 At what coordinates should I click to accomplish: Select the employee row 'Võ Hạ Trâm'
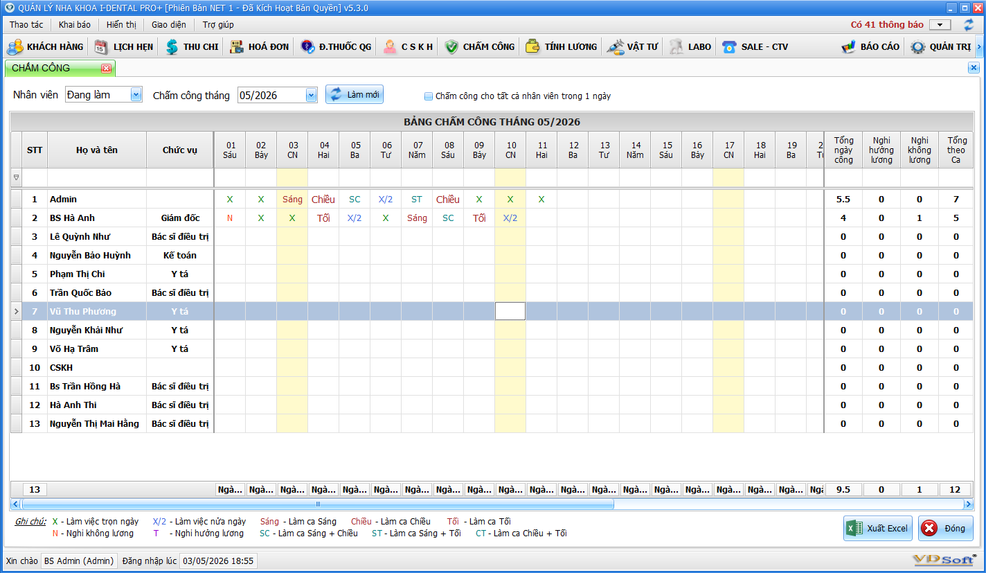pyautogui.click(x=492, y=349)
